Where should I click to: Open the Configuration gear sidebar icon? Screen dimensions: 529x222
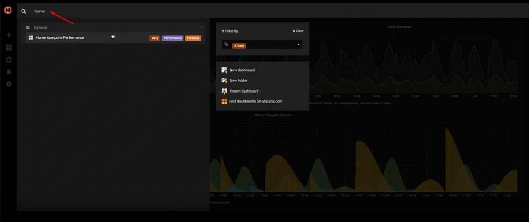[x=8, y=84]
